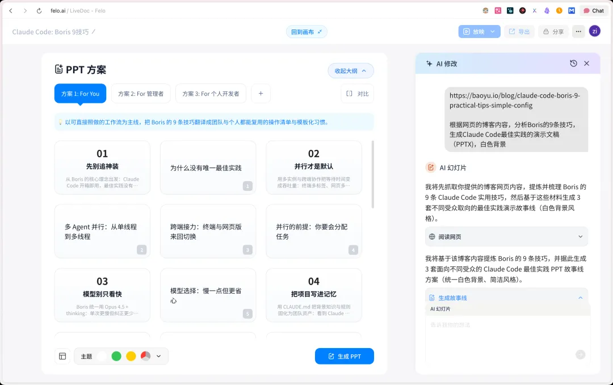Viewport: 613px width, 385px height.
Task: Select red-gray theme color swatch
Action: (x=146, y=356)
